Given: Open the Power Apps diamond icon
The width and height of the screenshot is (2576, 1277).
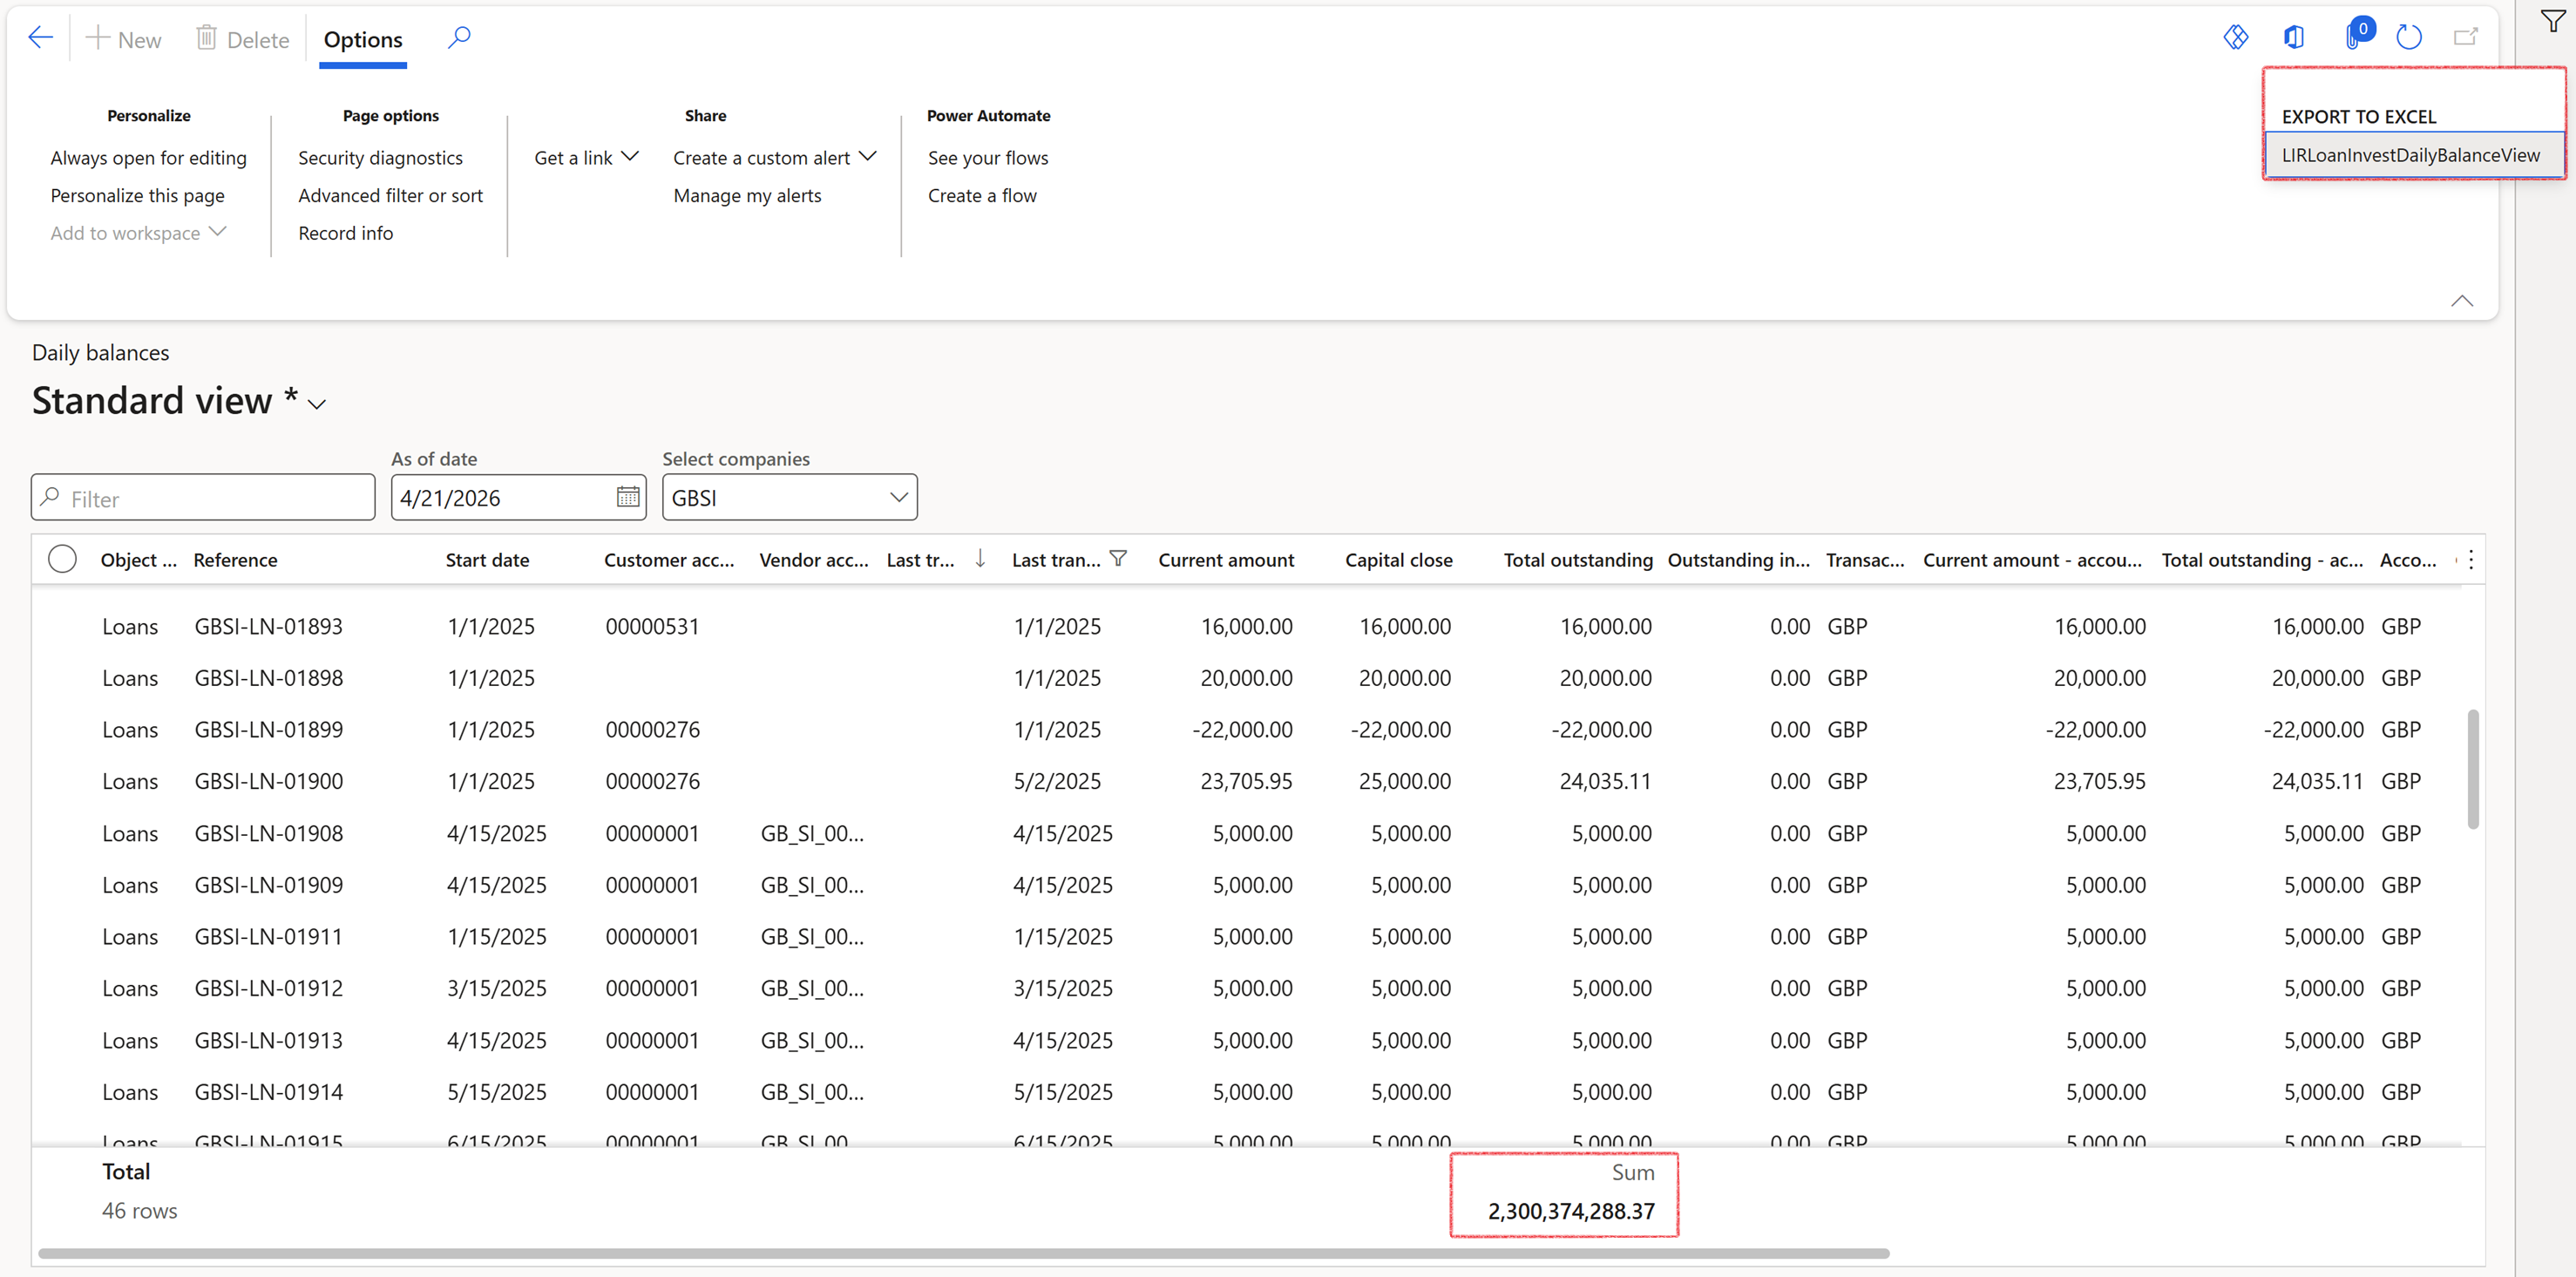Looking at the screenshot, I should (2235, 37).
